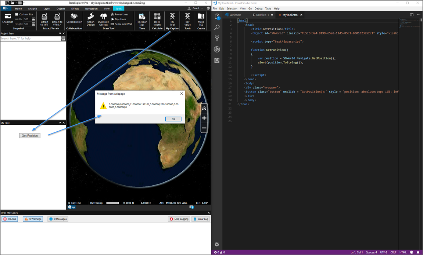
Task: Click the north compass navigation control
Action: (x=204, y=108)
